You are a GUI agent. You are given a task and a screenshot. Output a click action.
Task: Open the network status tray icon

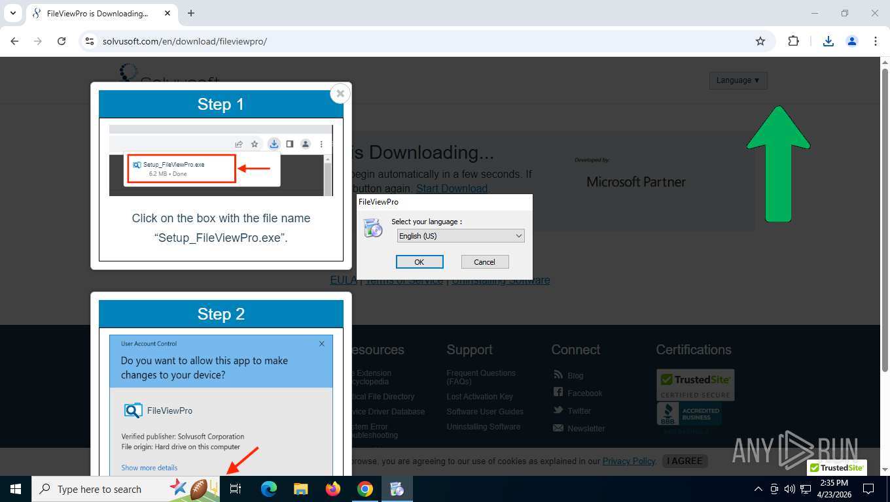(806, 489)
